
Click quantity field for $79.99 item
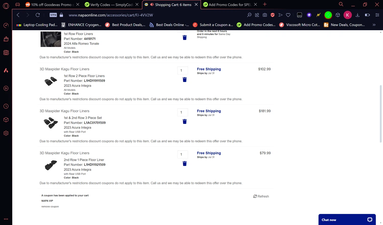point(183,154)
